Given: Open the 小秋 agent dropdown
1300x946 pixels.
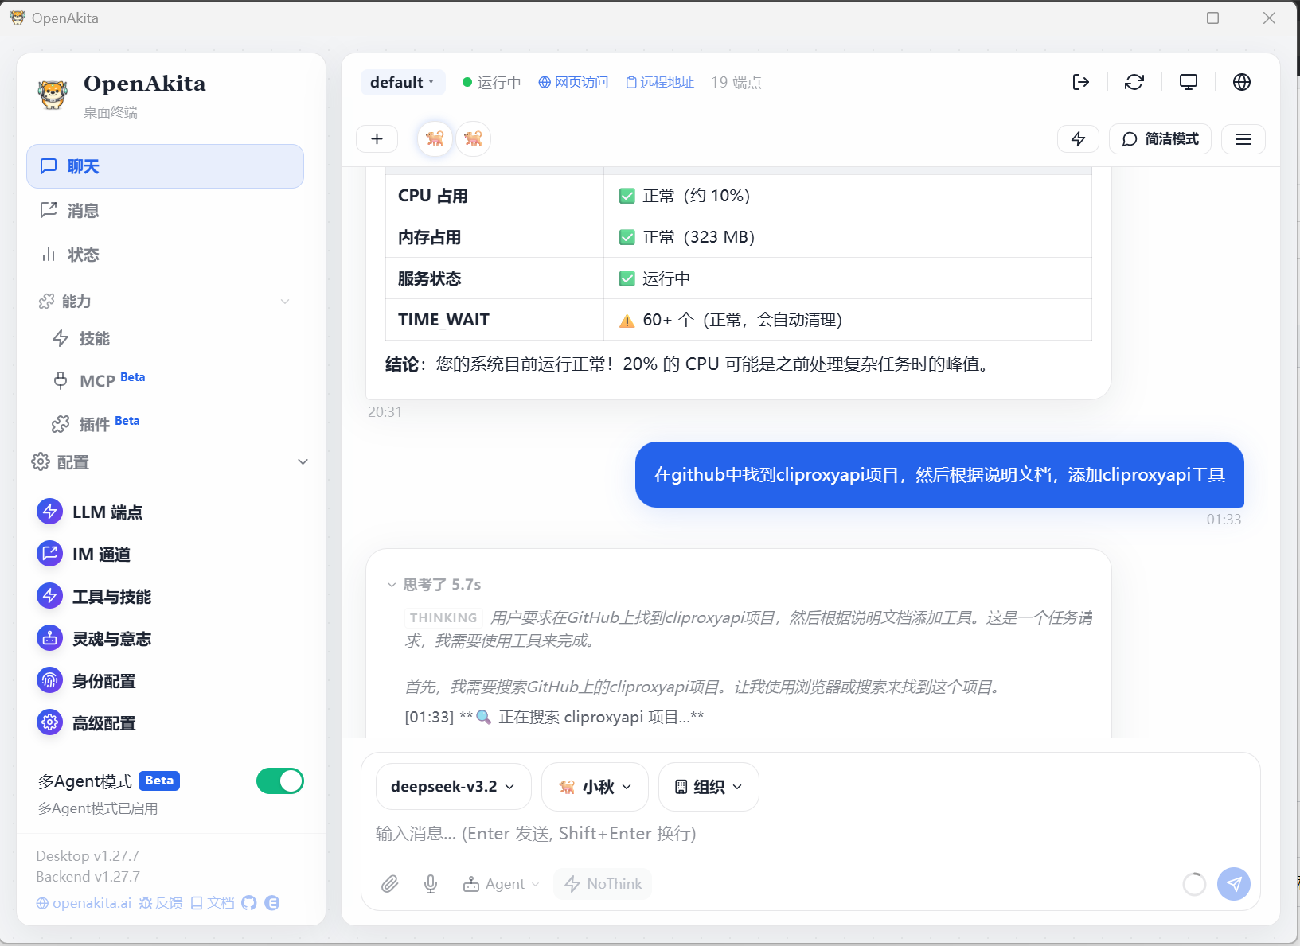Looking at the screenshot, I should [x=595, y=787].
